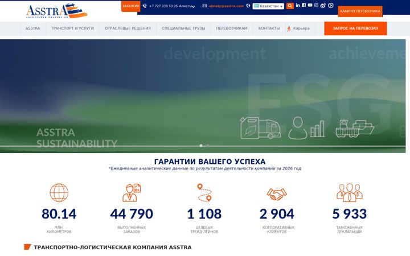This screenshot has height=256, width=410.
Task: Click the КАБИНЕТ ПЕРЕВОЗЧИКА button
Action: 360,11
